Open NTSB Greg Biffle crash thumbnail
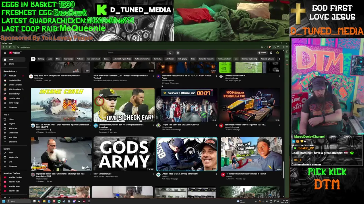Screen dimensions: 364x204 [187, 154]
